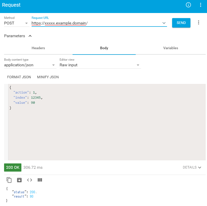Image resolution: width=207 pixels, height=206 pixels.
Task: Download the response body
Action: coord(19,180)
